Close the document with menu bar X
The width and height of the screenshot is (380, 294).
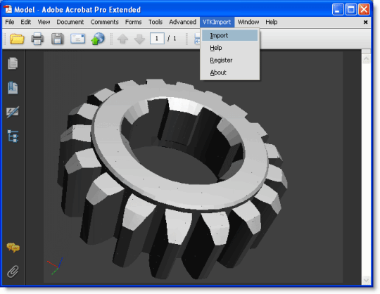366,23
